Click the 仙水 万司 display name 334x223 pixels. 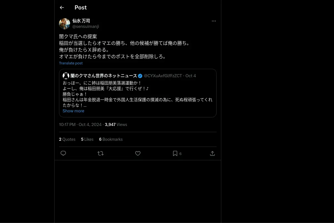coord(81,21)
